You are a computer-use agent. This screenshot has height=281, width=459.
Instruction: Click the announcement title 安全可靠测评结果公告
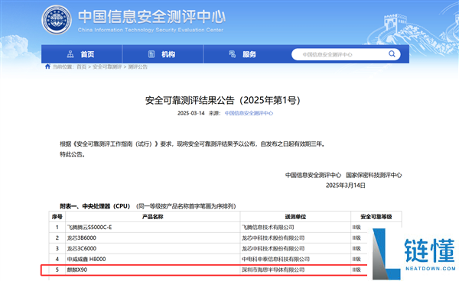coord(223,100)
